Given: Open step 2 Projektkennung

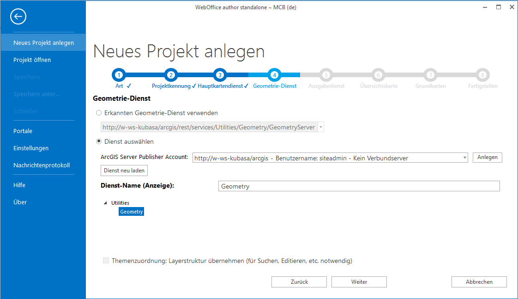Looking at the screenshot, I should click(x=171, y=74).
